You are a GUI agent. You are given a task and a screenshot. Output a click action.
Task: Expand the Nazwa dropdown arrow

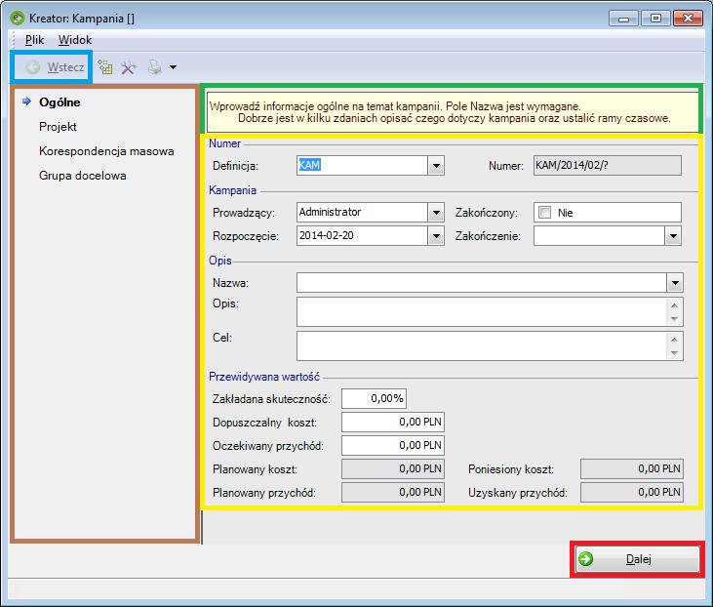tap(675, 283)
